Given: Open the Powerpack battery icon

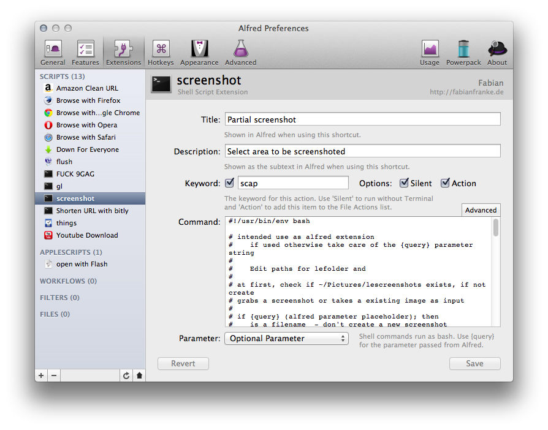Looking at the screenshot, I should (x=463, y=48).
